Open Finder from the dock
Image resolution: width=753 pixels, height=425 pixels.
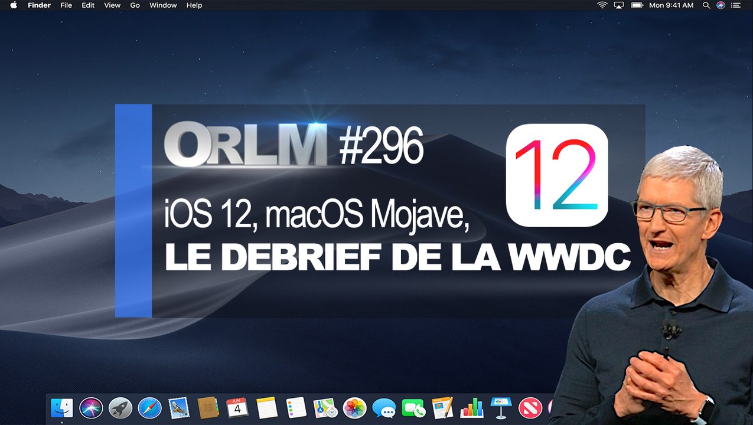[62, 407]
